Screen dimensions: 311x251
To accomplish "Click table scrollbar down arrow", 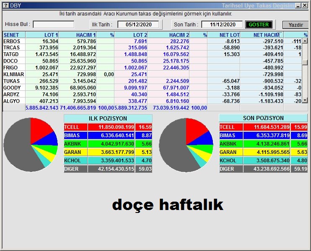I will [305, 100].
